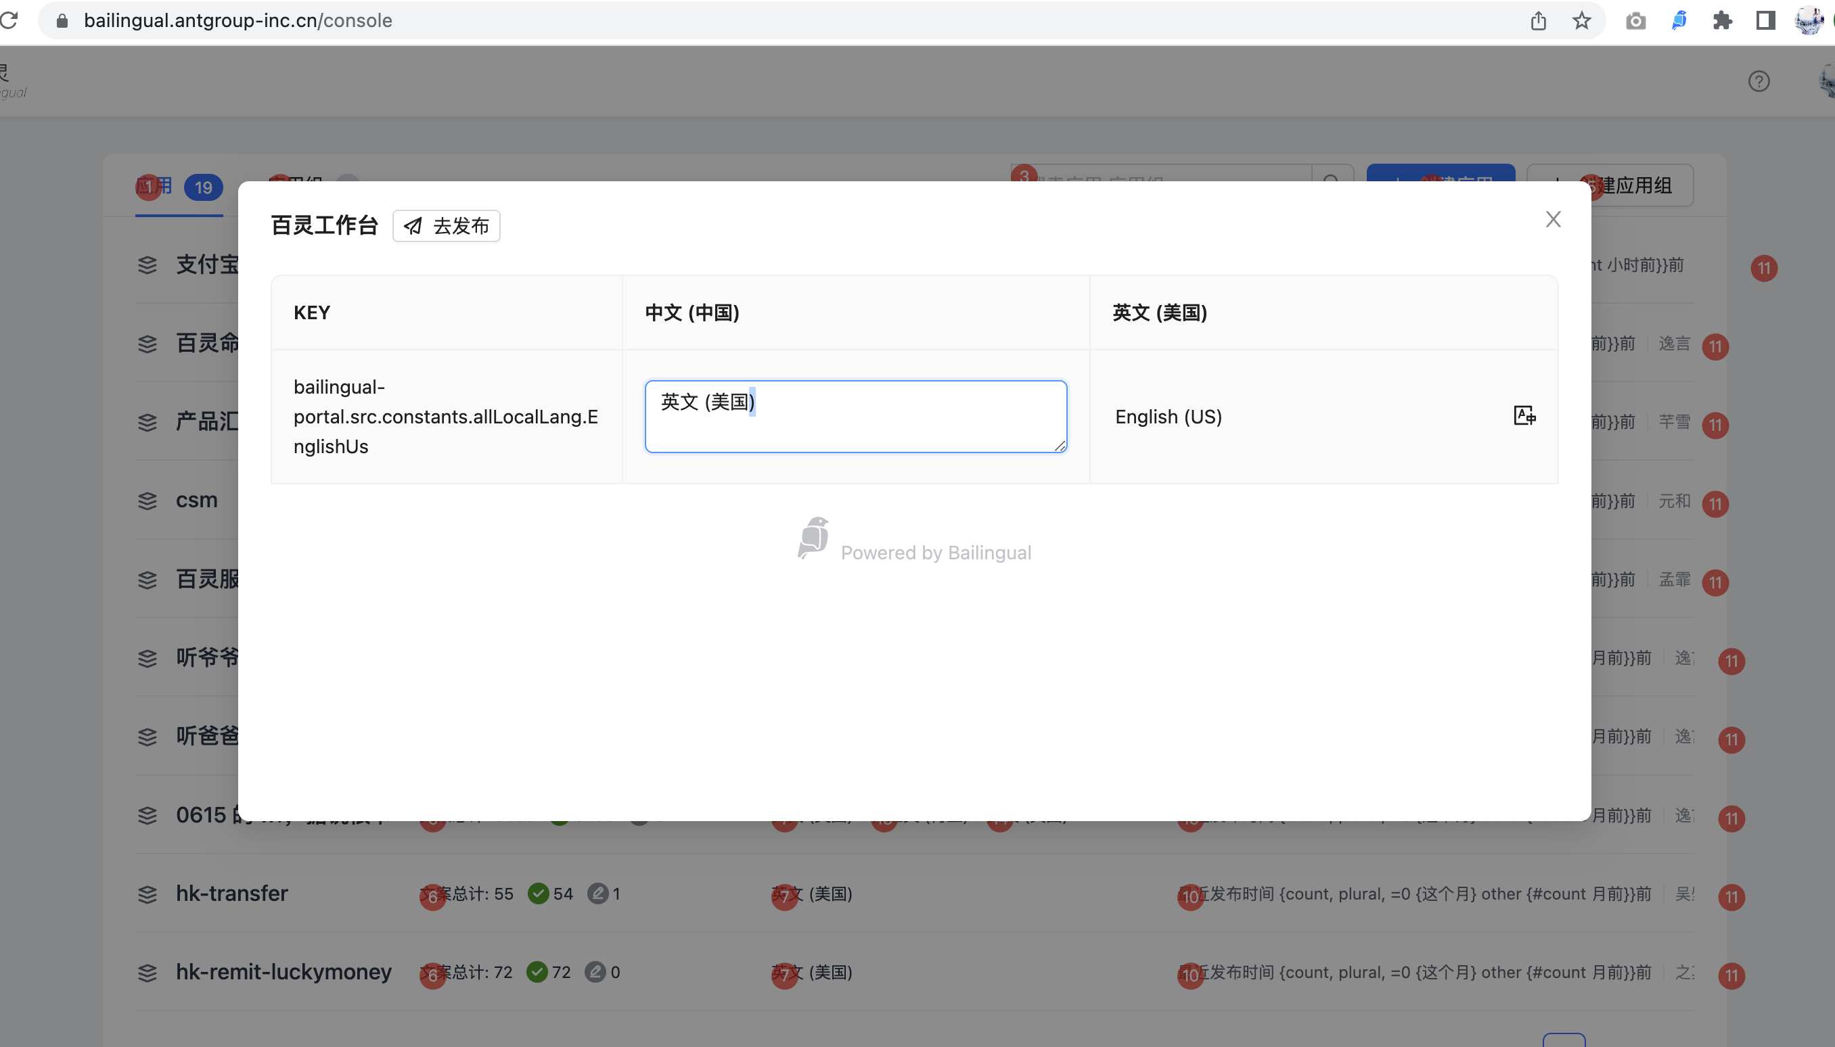
Task: Click the browser address bar URL
Action: click(x=237, y=21)
